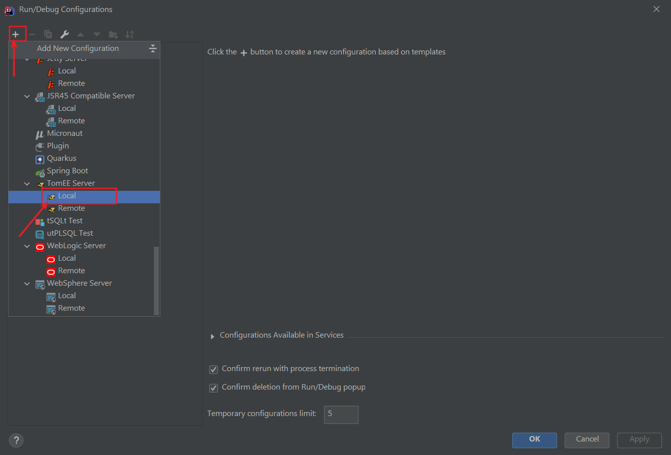Toggle Confirm rerun with process termination checkbox
671x455 pixels.
(x=213, y=369)
